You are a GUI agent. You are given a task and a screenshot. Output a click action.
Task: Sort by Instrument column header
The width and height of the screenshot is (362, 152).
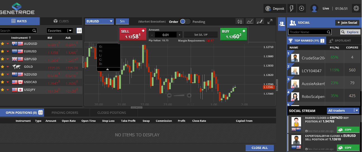(x=21, y=38)
